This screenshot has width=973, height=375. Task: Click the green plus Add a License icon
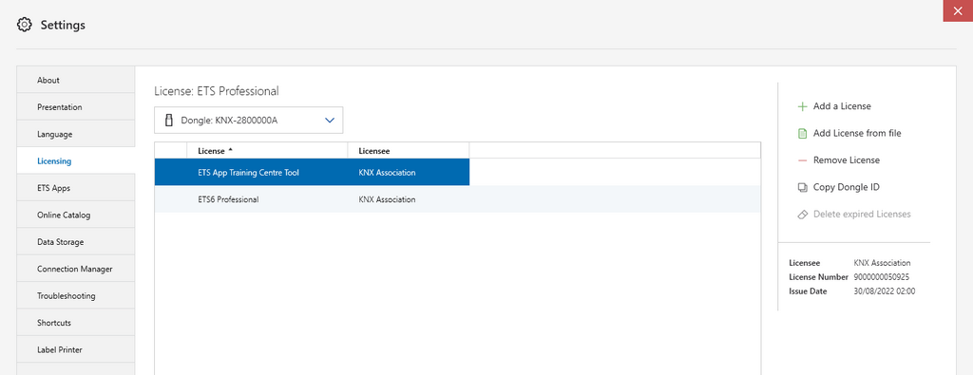tap(802, 106)
